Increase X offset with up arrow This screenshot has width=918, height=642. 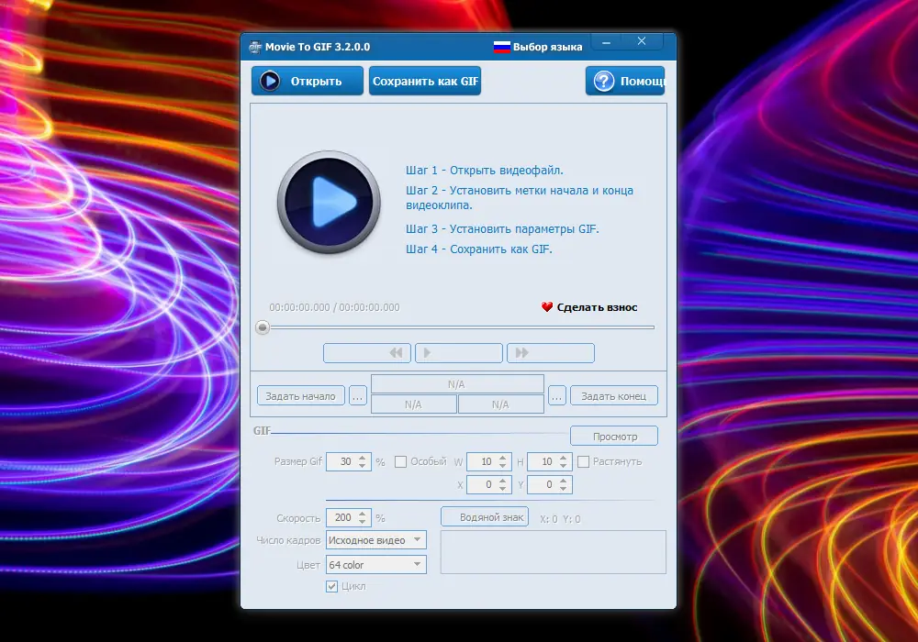(503, 481)
